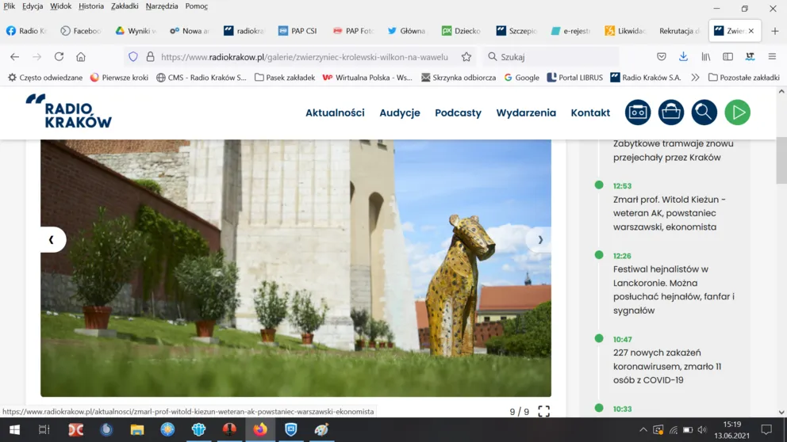The image size is (787, 442).
Task: Open Task View on taskbar
Action: 44,429
